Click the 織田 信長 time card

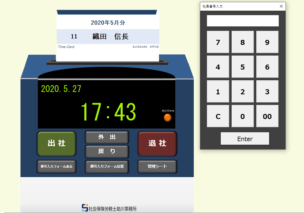point(108,36)
